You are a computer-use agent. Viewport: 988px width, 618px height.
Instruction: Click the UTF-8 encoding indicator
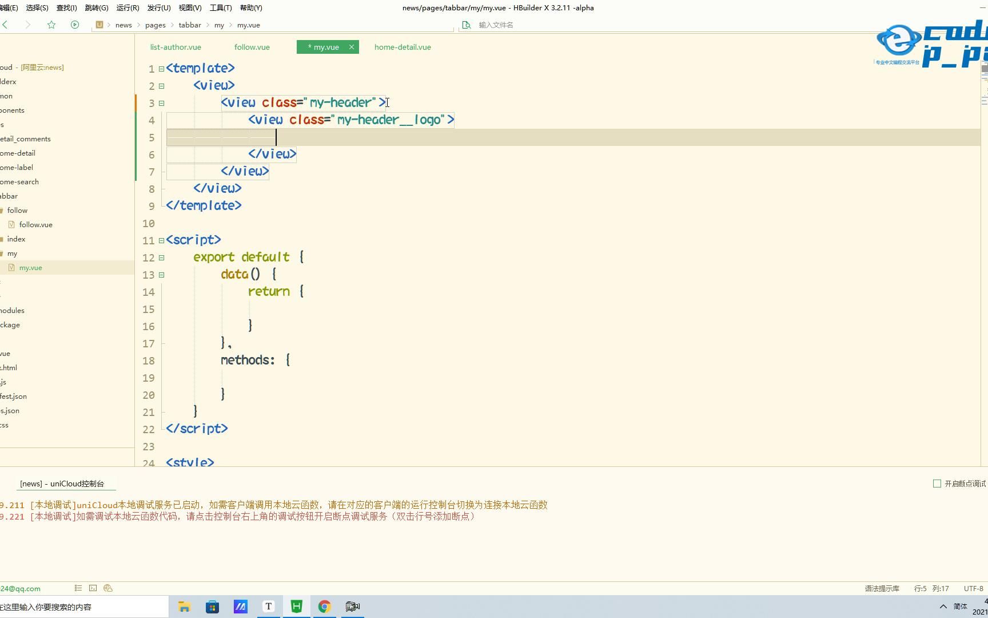(973, 588)
